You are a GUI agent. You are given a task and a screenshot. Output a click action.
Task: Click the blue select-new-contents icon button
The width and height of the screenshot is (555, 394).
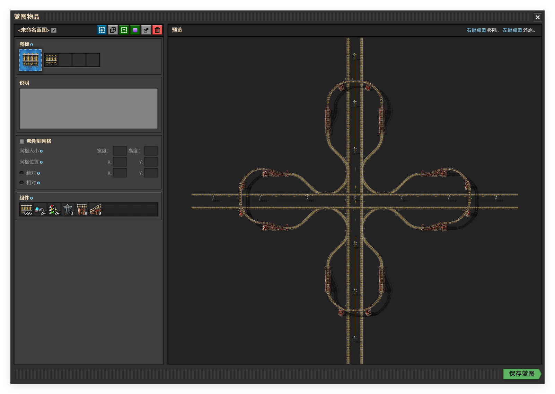[x=102, y=30]
